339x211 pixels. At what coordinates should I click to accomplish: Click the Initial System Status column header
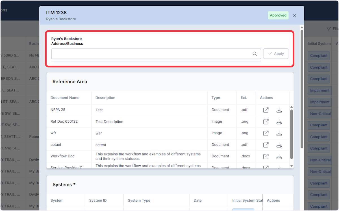[x=247, y=200]
